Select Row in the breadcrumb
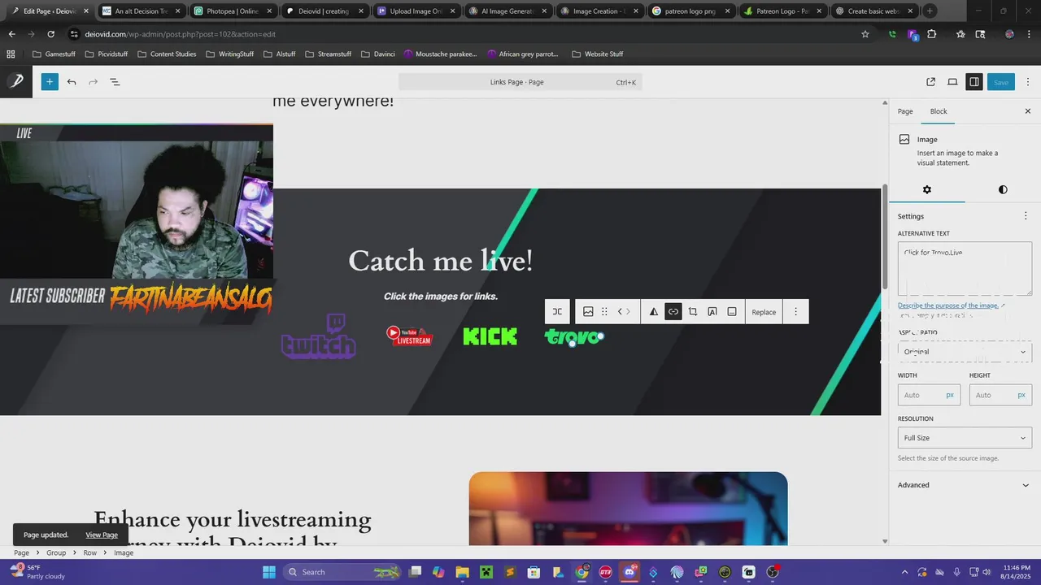This screenshot has width=1041, height=585. (x=89, y=552)
